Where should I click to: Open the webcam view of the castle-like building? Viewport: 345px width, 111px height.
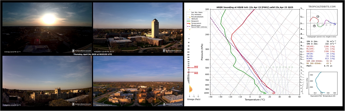pyautogui.click(x=47, y=81)
